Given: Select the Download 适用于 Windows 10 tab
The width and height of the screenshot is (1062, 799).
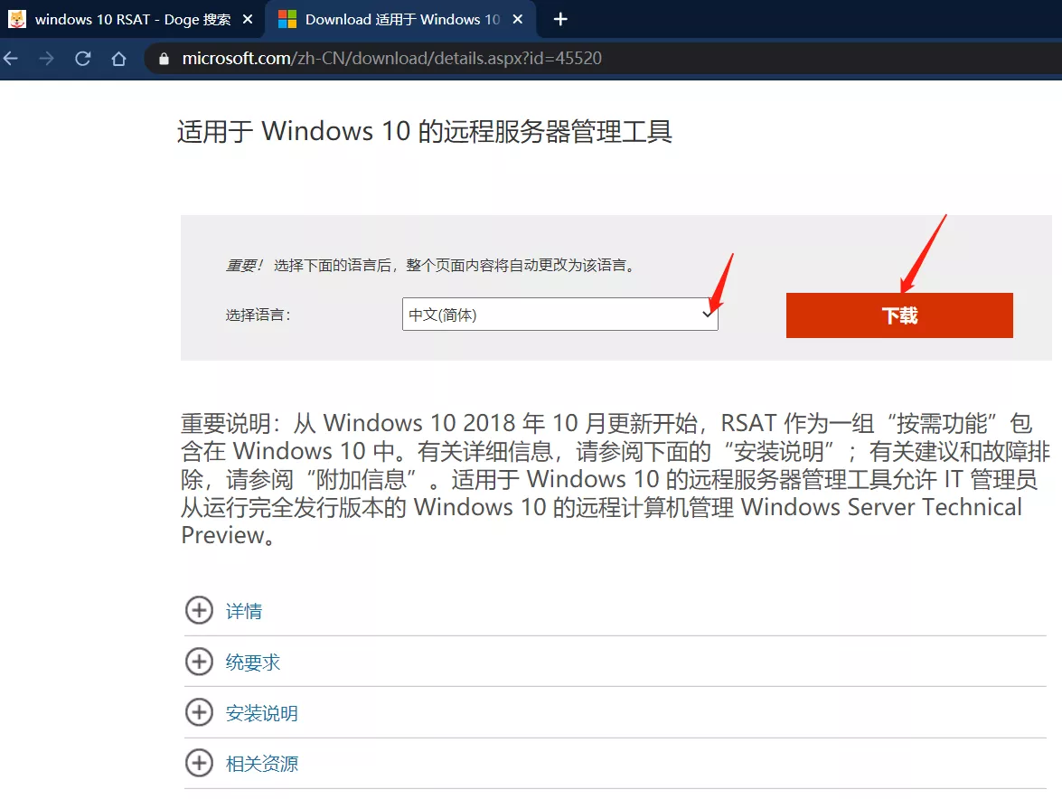Looking at the screenshot, I should coord(398,19).
